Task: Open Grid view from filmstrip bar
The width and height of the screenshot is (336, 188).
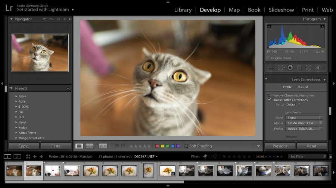Action: [x=28, y=156]
